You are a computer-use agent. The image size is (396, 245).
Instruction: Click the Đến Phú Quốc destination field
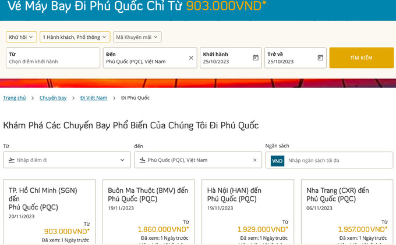tap(150, 57)
